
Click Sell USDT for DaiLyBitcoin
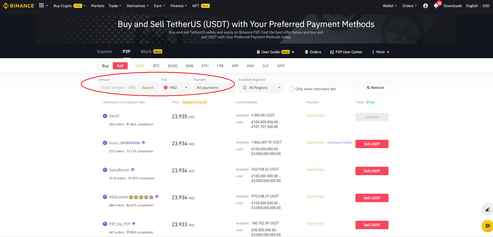(x=372, y=171)
